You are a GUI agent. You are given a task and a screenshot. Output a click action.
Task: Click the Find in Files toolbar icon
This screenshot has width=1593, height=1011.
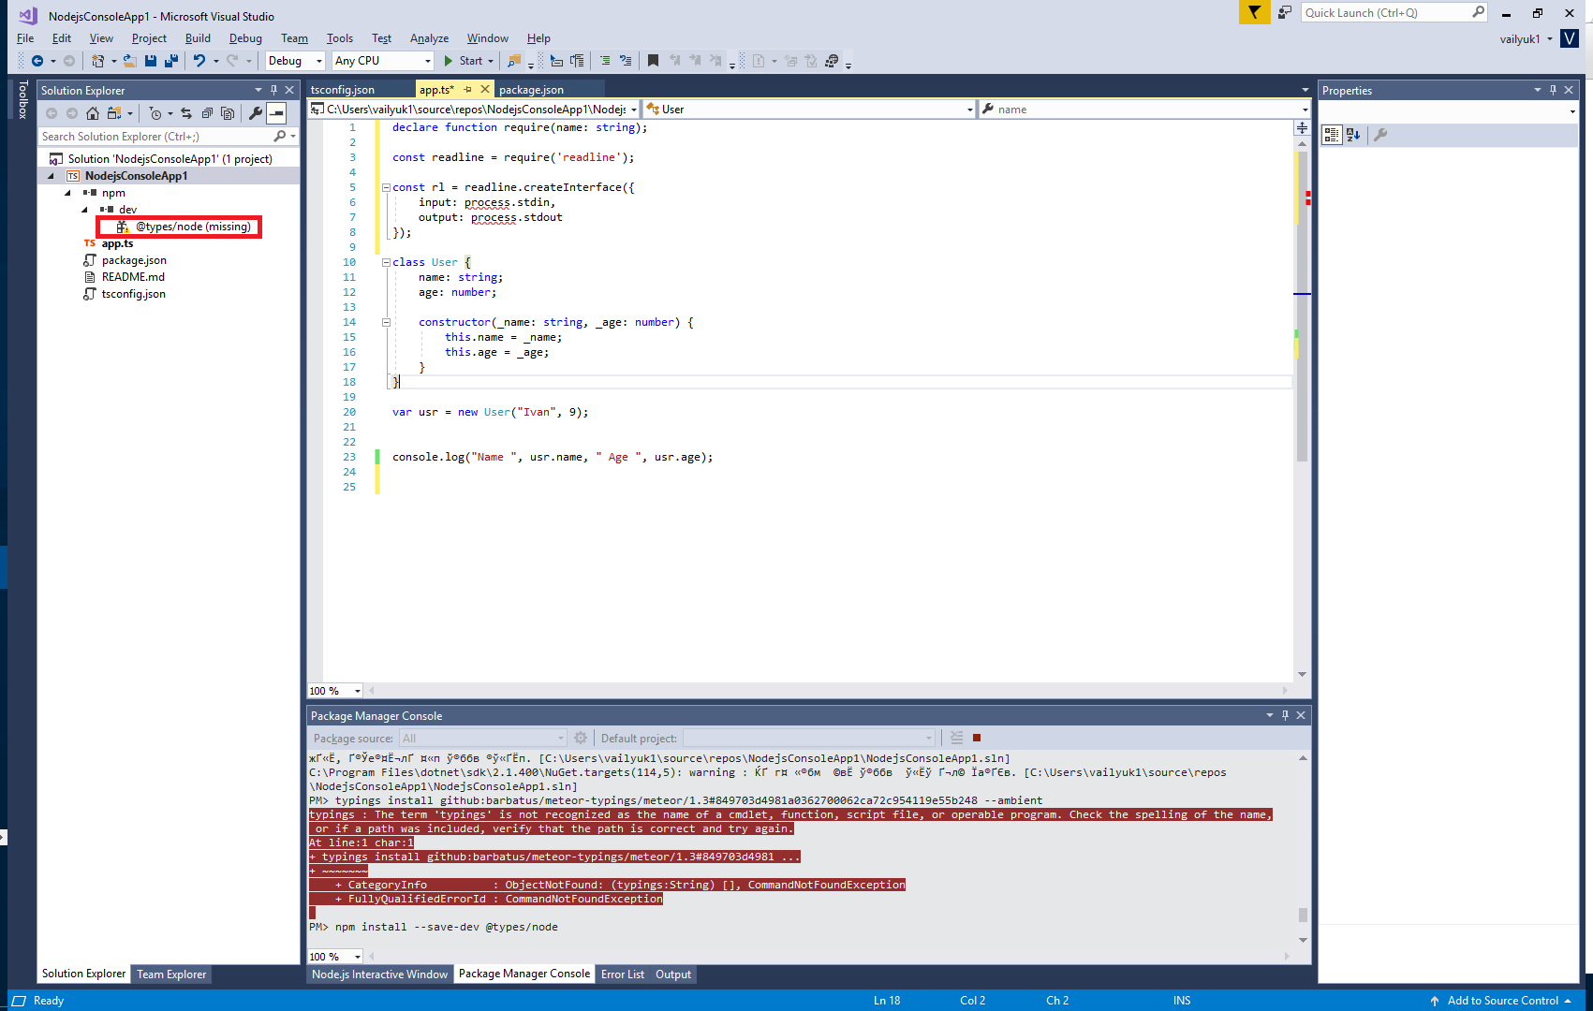coord(514,61)
